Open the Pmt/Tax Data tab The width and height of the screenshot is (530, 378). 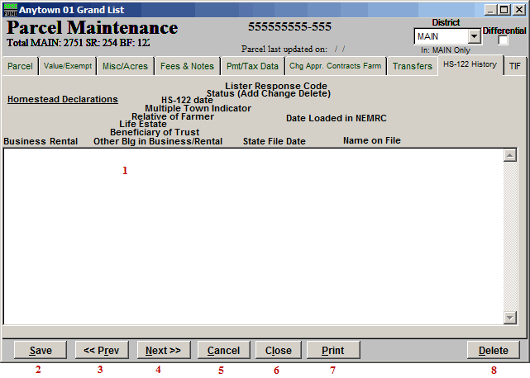coord(252,66)
